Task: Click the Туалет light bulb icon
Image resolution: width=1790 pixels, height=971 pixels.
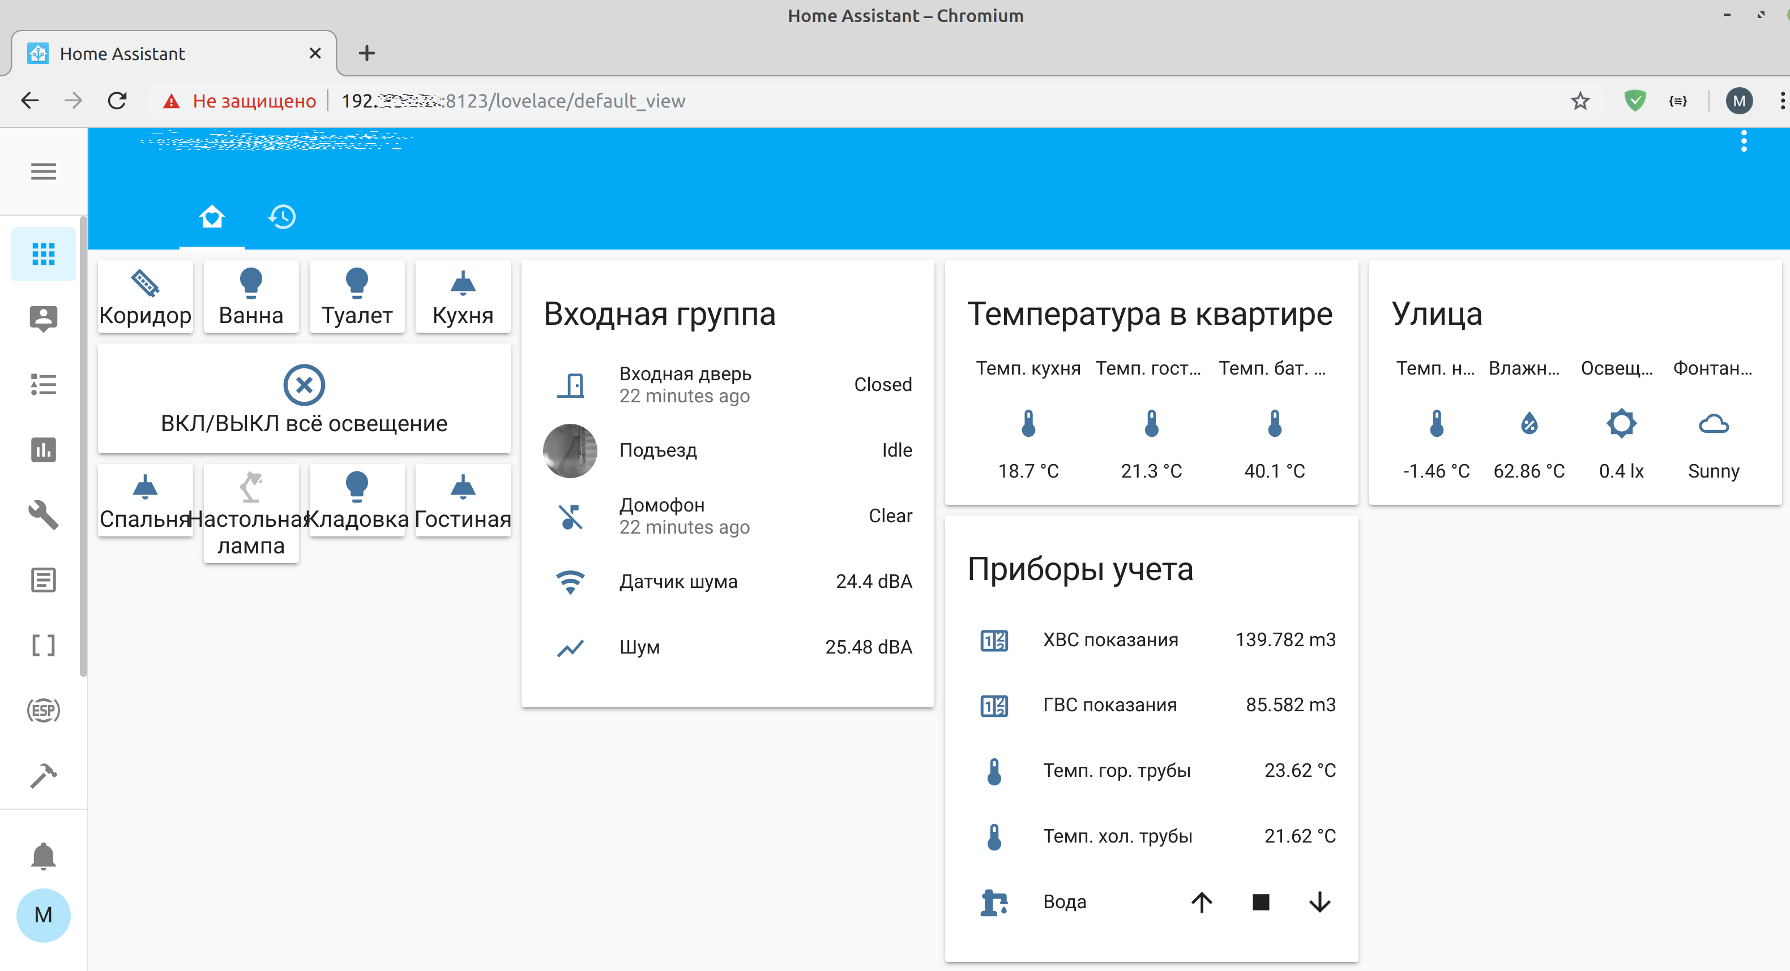Action: (x=357, y=282)
